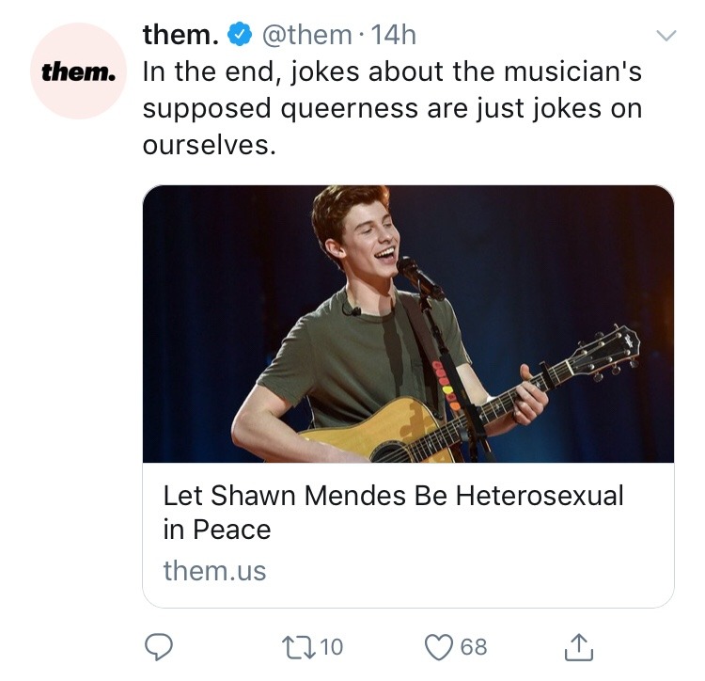Click the them.us domain link

pos(214,571)
